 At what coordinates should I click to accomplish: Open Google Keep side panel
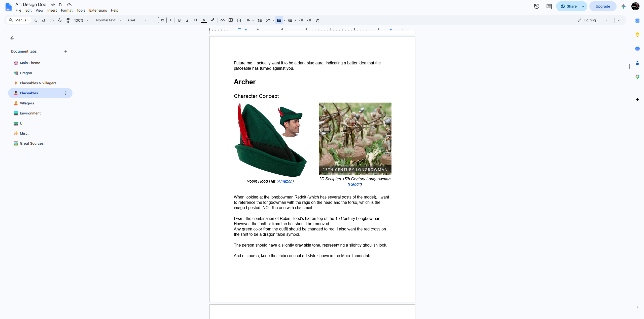(x=637, y=35)
